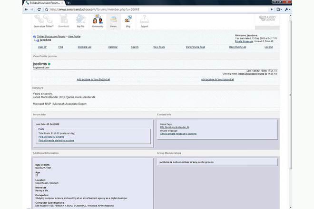
Task: Open the Private Messages link
Action: pos(244,41)
